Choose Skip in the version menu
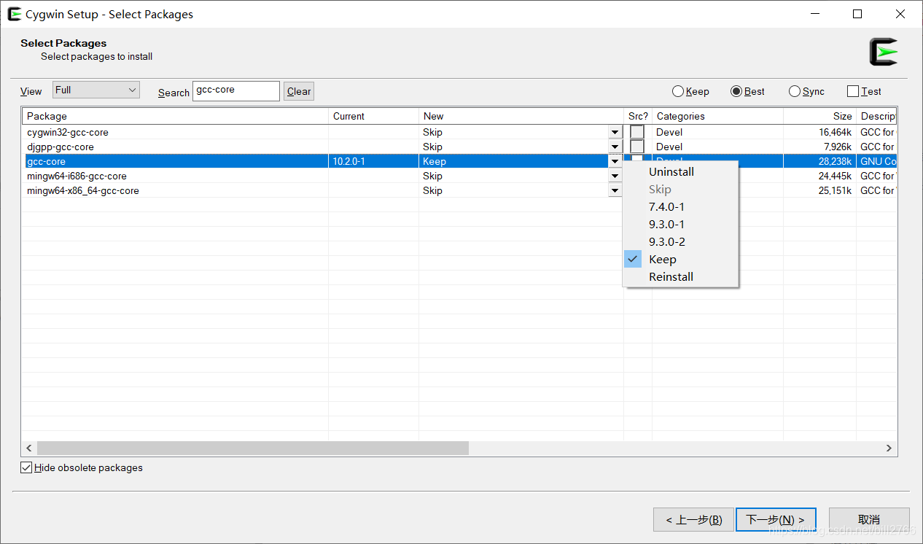Screen dimensions: 923x544 [x=680, y=190]
